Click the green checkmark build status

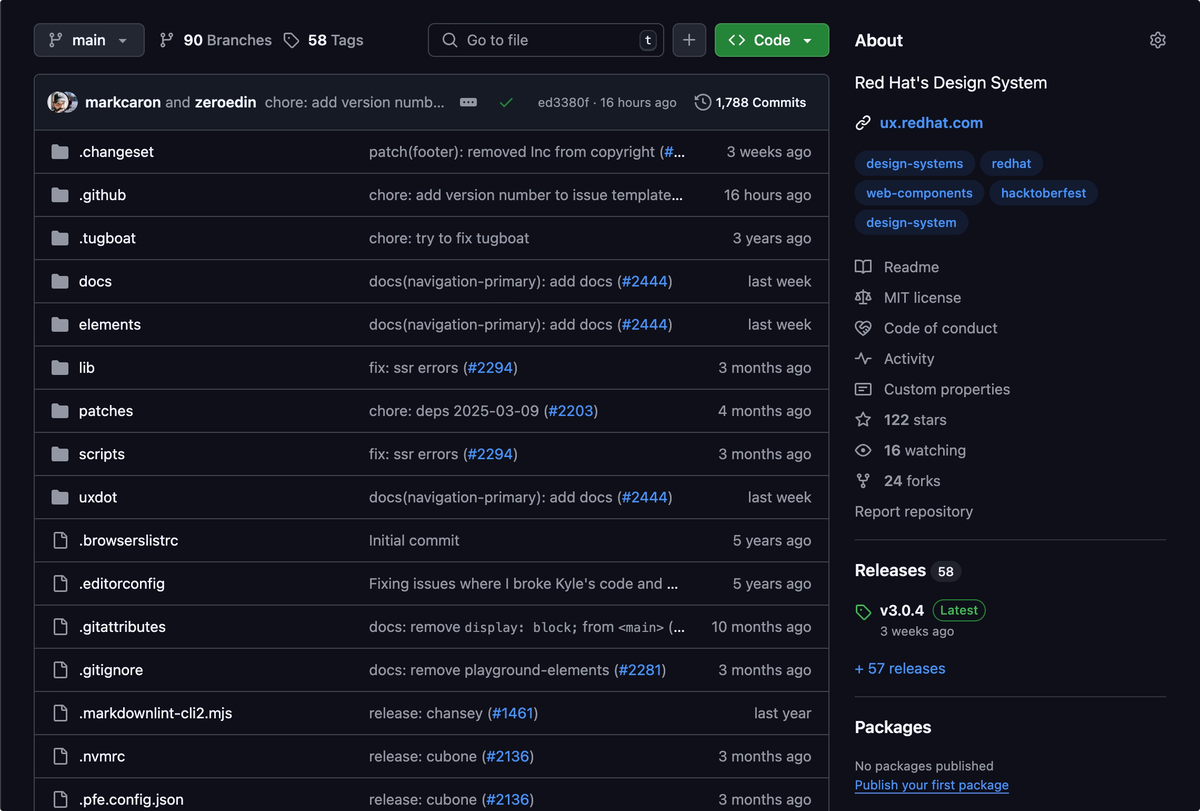pos(506,103)
